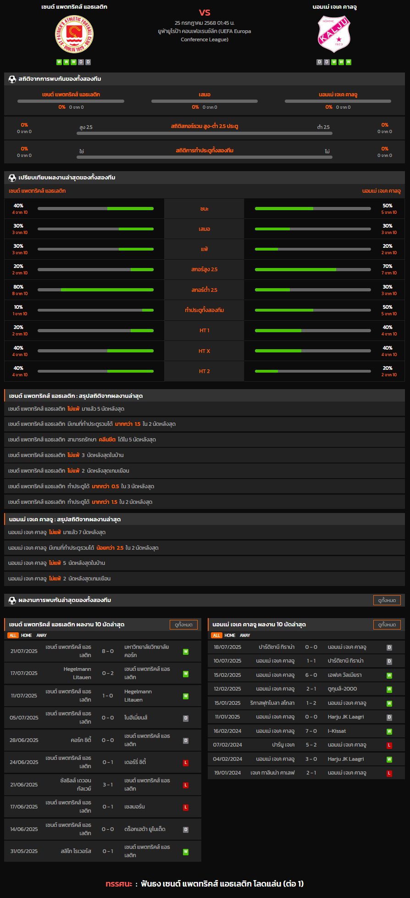Click the HT 2 comparison label
Image resolution: width=410 pixels, height=898 pixels.
tap(205, 371)
